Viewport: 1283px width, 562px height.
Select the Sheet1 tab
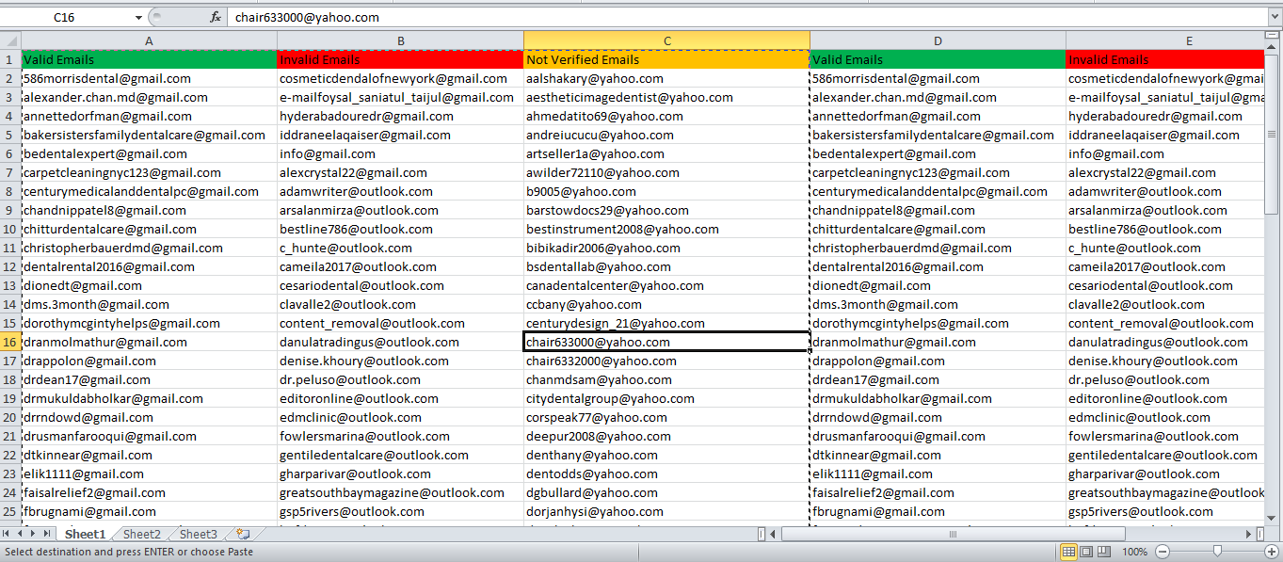(85, 534)
